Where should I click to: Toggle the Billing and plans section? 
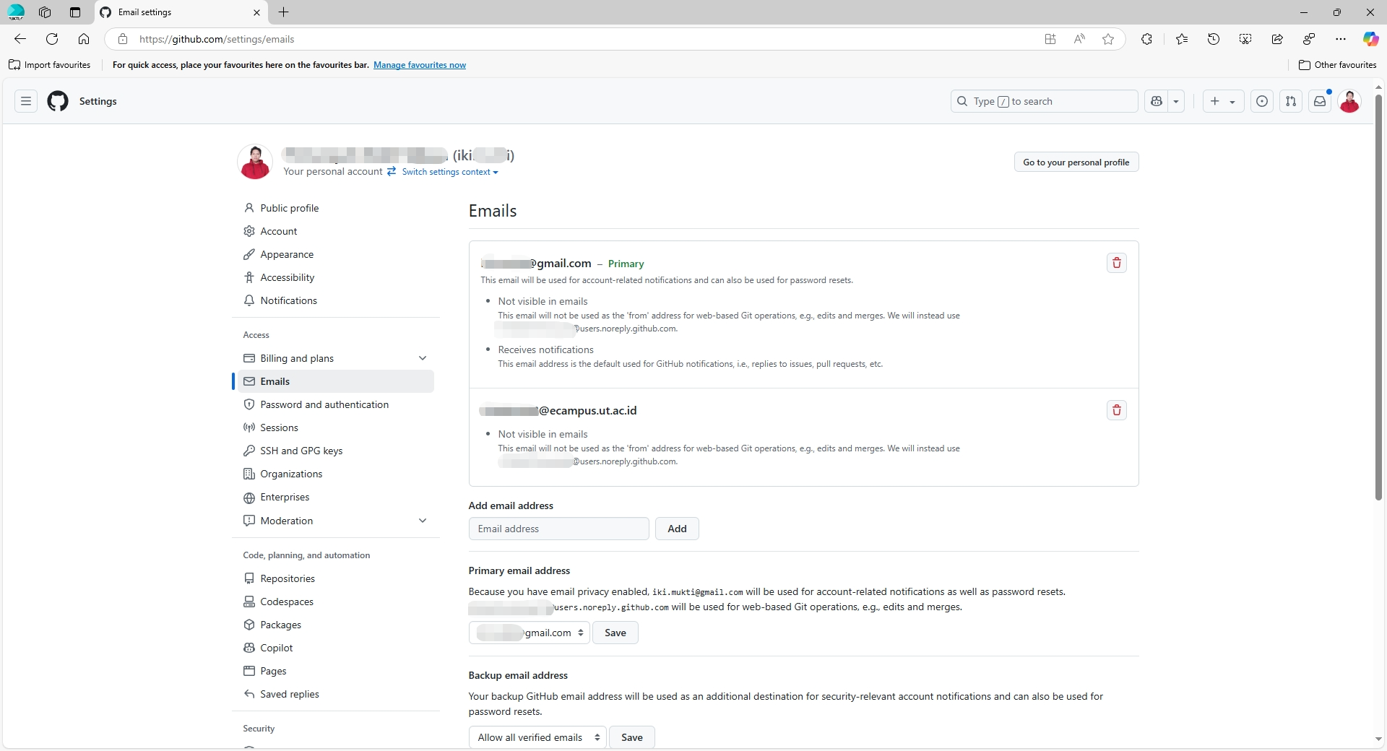click(423, 358)
